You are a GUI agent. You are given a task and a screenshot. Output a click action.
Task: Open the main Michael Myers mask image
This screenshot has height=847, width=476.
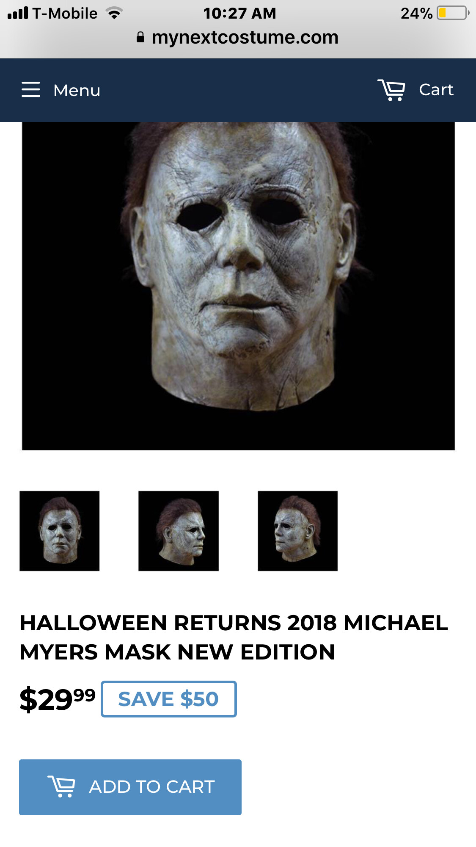tap(238, 286)
